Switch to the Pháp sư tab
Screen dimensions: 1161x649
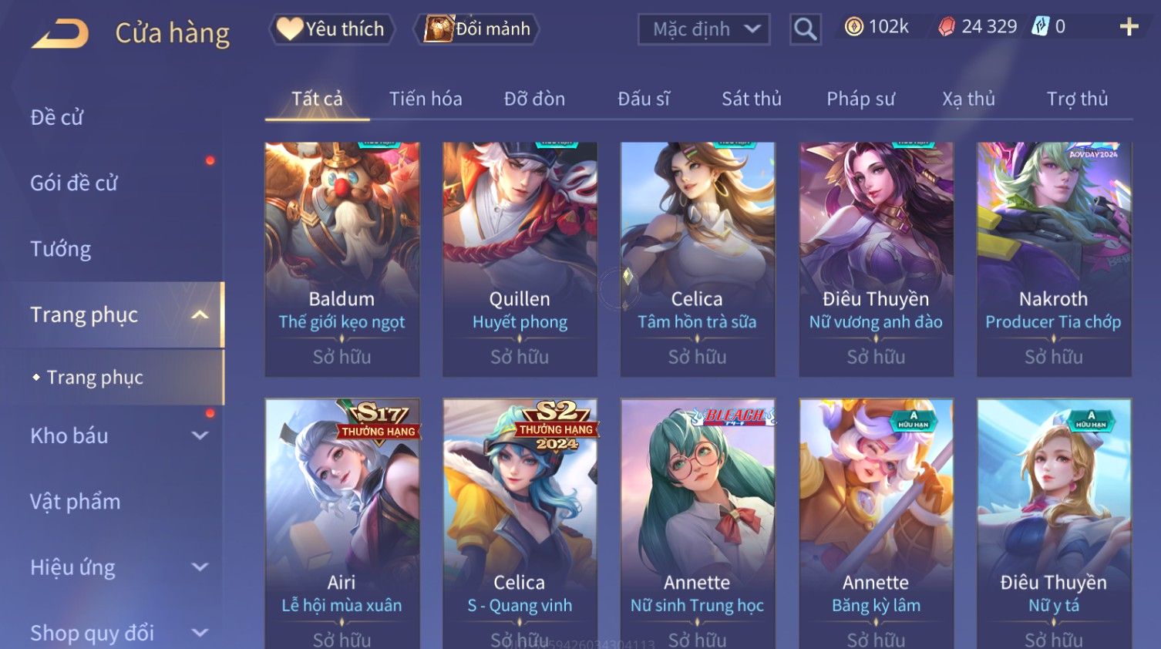(x=860, y=99)
